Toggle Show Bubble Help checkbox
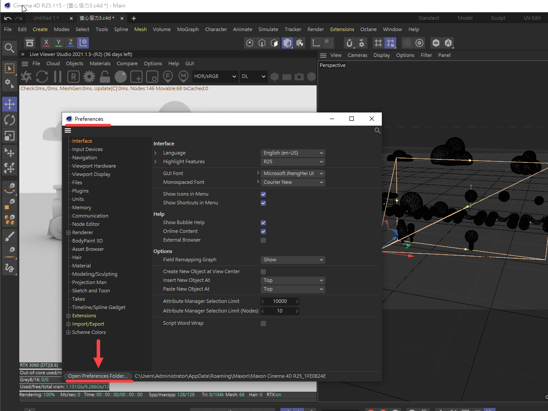548x411 pixels. coord(263,223)
